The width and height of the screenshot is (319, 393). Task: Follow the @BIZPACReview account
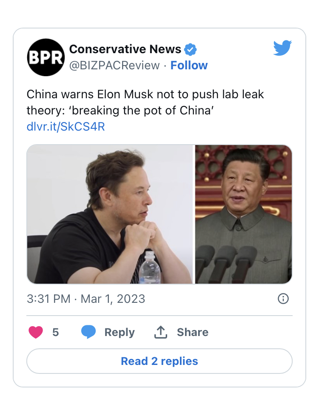189,65
